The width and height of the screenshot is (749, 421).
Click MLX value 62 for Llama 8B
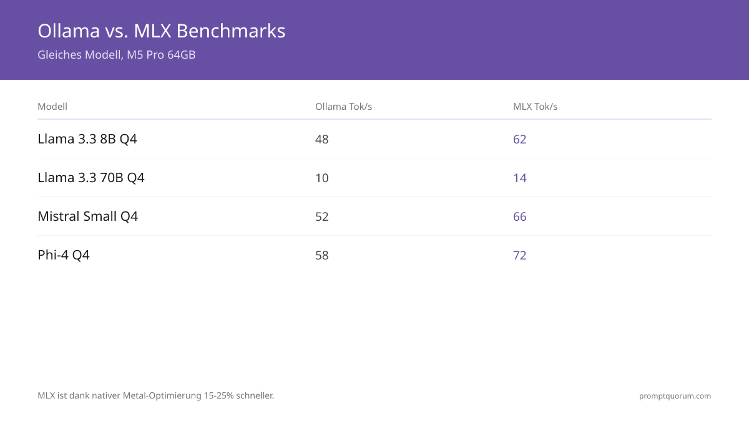[x=520, y=139]
